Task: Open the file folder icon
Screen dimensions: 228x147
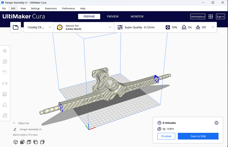Action: point(16,27)
